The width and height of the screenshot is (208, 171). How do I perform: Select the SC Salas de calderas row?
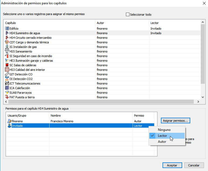pos(102,65)
